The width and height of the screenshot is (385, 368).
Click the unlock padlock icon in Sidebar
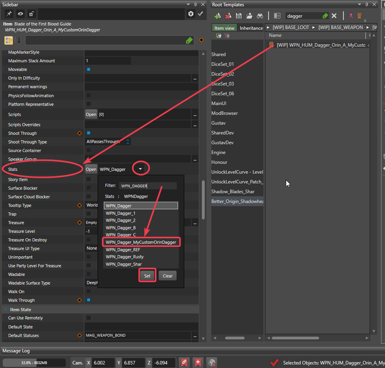[31, 14]
